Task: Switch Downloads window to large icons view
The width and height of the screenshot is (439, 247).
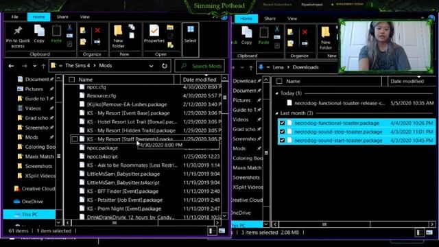Action: tap(429, 233)
